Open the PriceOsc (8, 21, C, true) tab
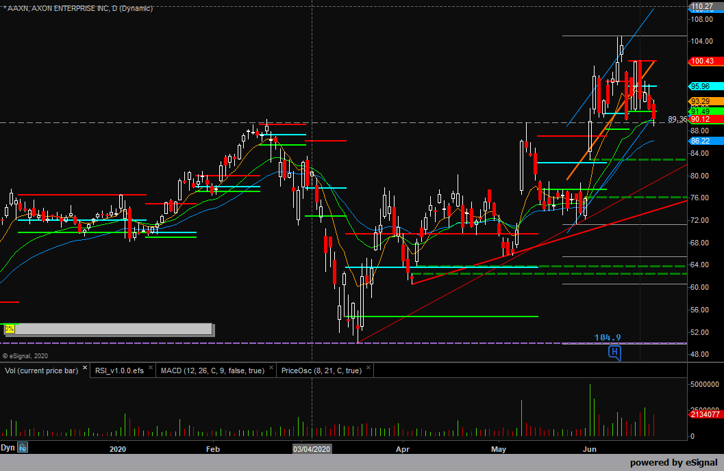This screenshot has width=724, height=471. coord(321,371)
